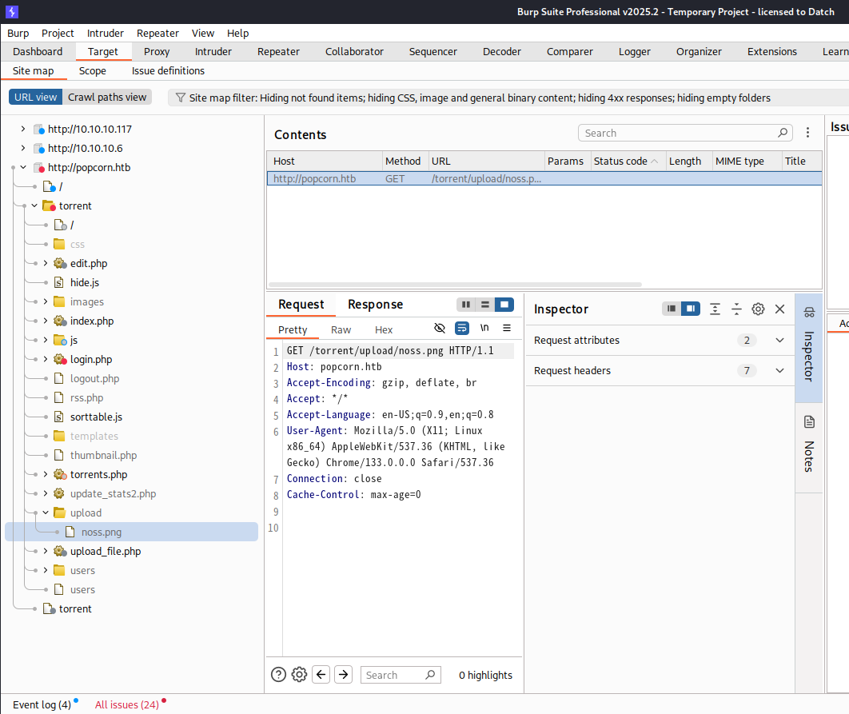Click the torrent folder icon with red dot

pos(50,205)
